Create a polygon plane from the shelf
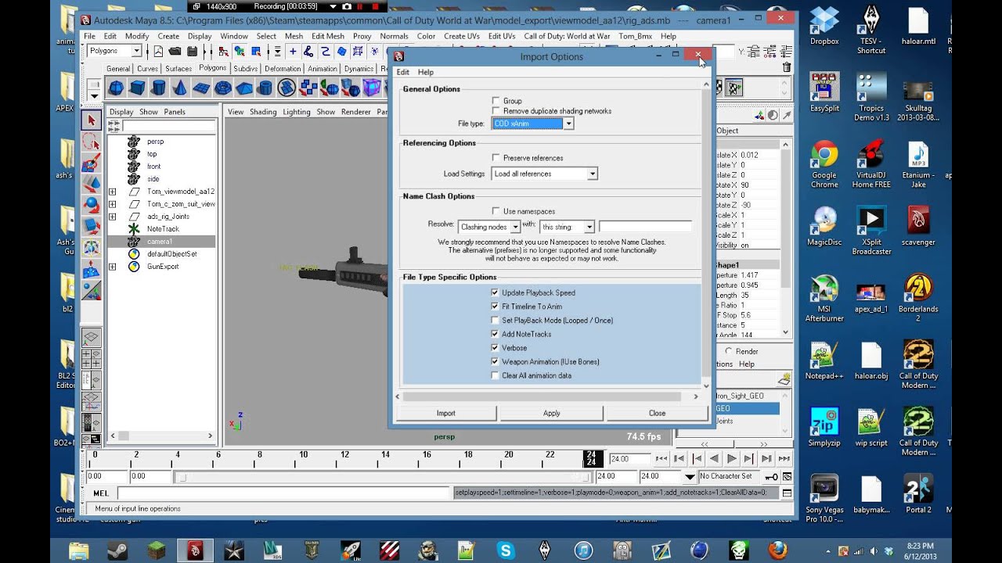The height and width of the screenshot is (563, 1002). [x=201, y=88]
